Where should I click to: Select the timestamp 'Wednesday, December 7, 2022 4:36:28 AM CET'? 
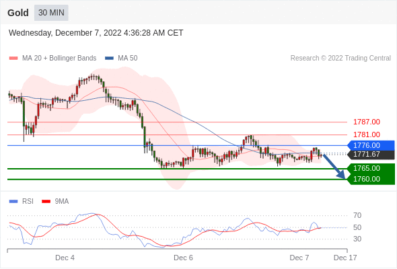point(96,33)
